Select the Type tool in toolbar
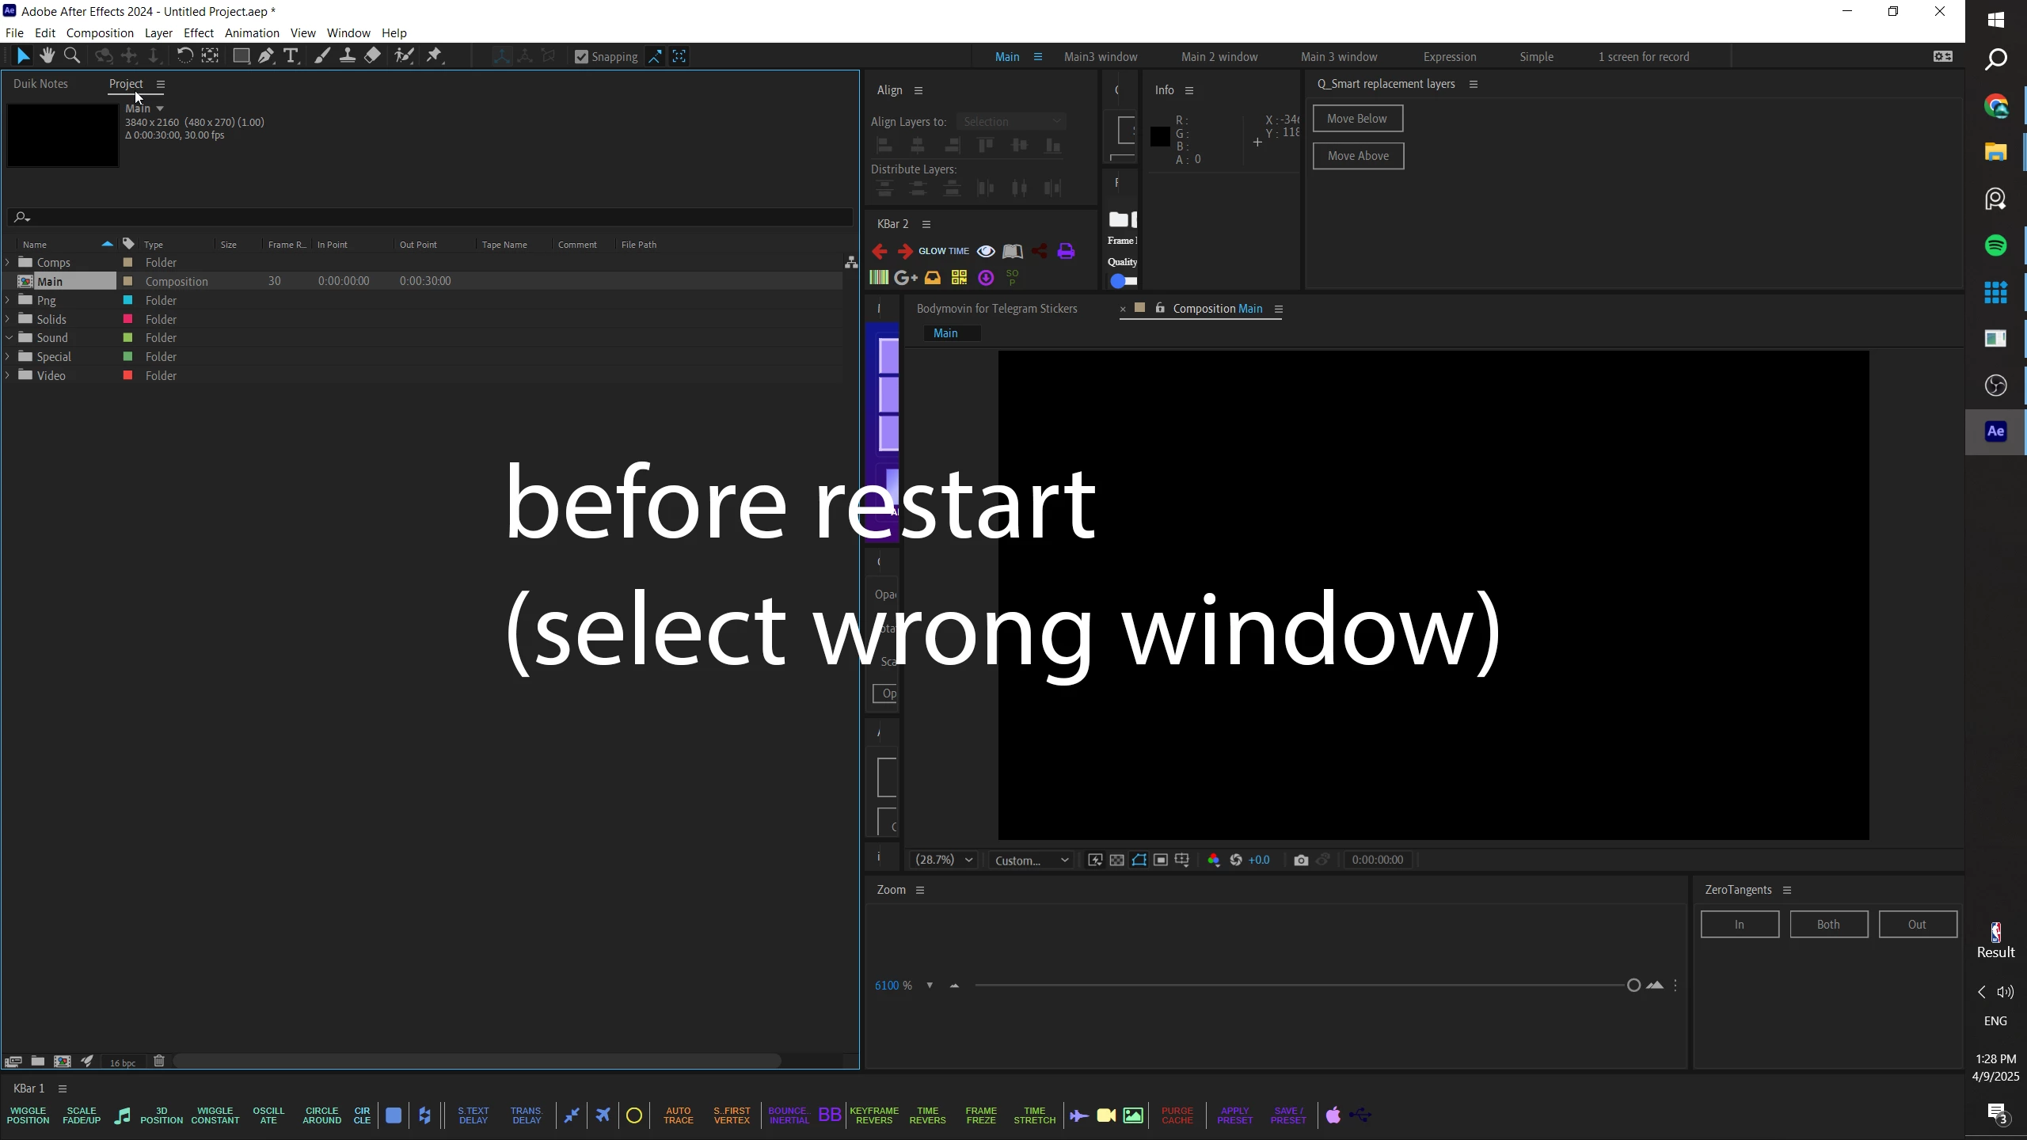 (x=291, y=56)
